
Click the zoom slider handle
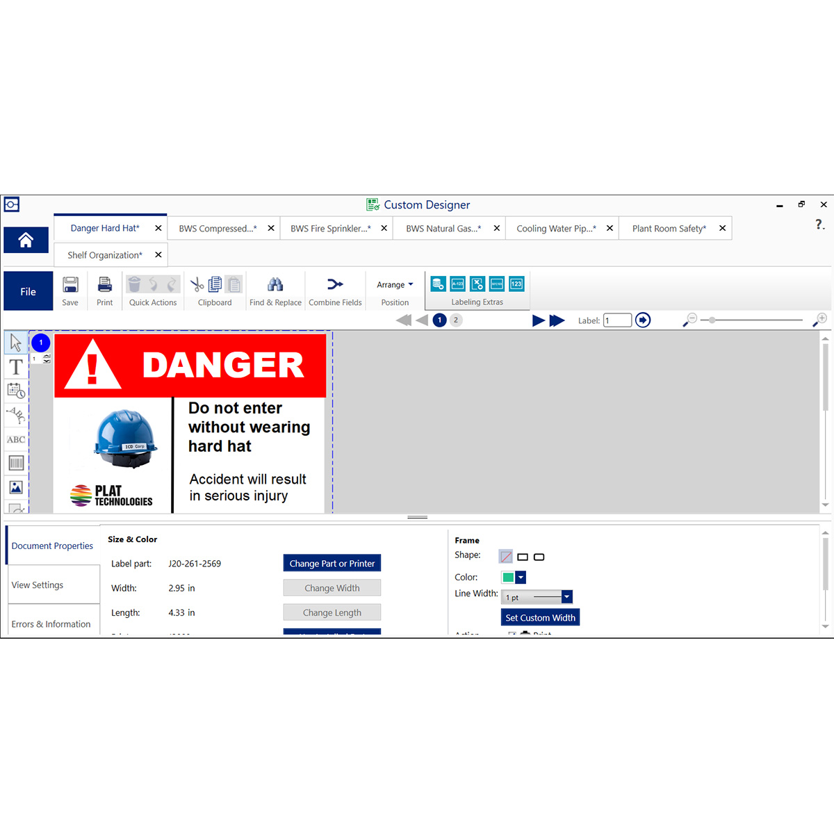(712, 320)
